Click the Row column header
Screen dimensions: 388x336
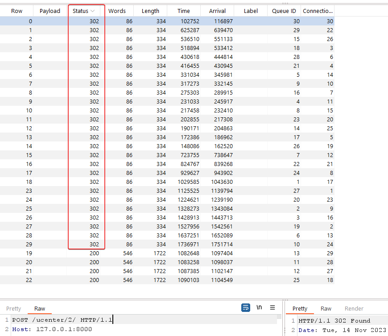click(x=17, y=11)
